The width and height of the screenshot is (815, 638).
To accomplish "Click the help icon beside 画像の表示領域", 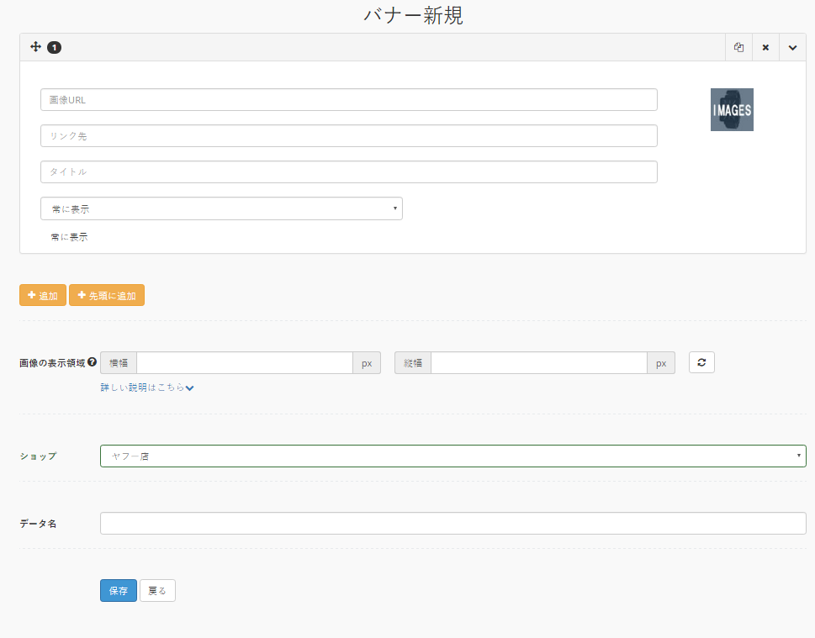I will tap(92, 362).
